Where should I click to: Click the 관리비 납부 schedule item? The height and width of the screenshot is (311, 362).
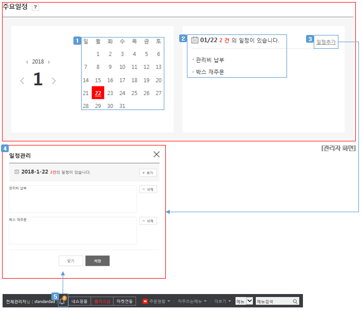[x=209, y=60]
